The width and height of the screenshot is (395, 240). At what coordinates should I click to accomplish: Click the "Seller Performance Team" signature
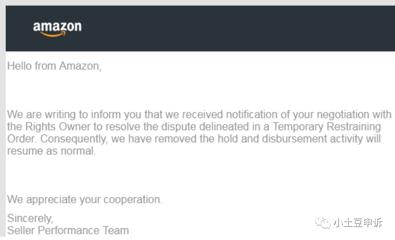point(68,231)
